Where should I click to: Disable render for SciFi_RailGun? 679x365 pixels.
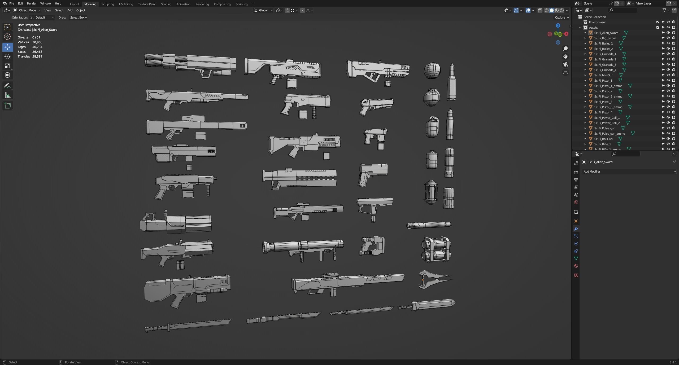(x=673, y=139)
